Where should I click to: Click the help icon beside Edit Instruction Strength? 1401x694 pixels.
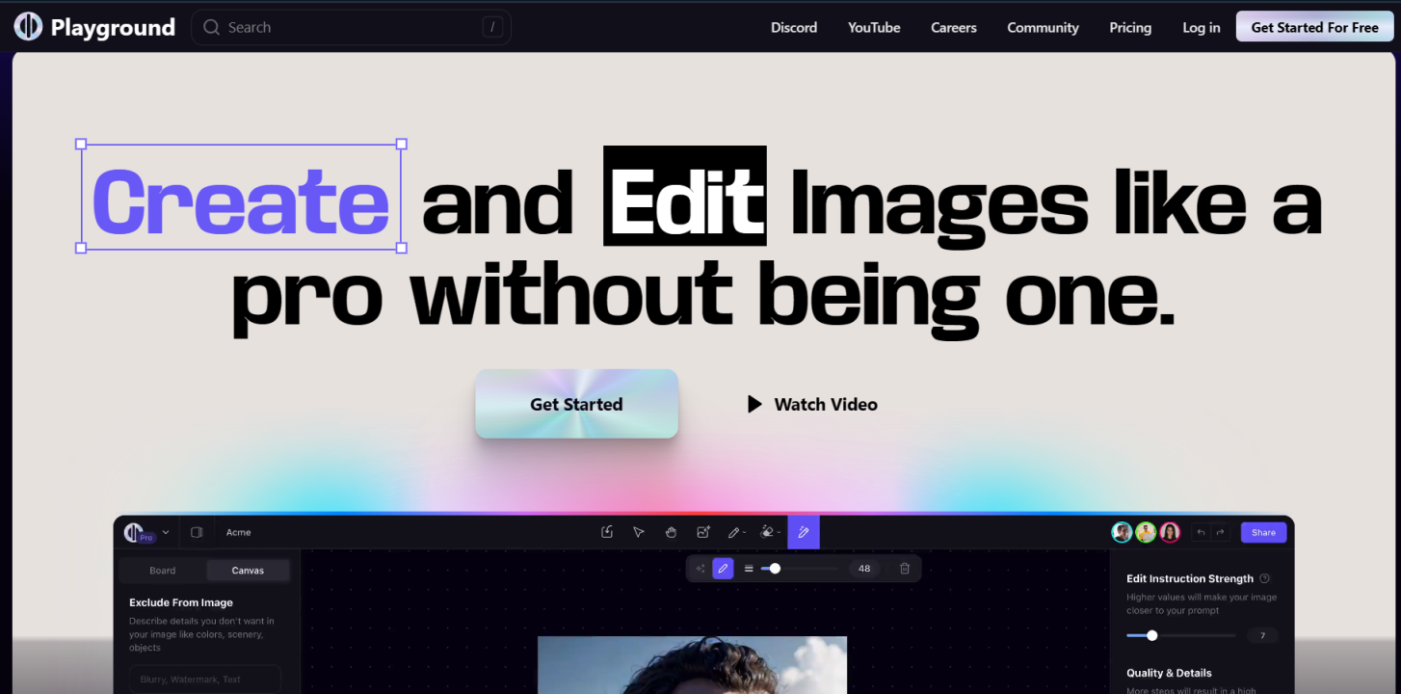1265,578
